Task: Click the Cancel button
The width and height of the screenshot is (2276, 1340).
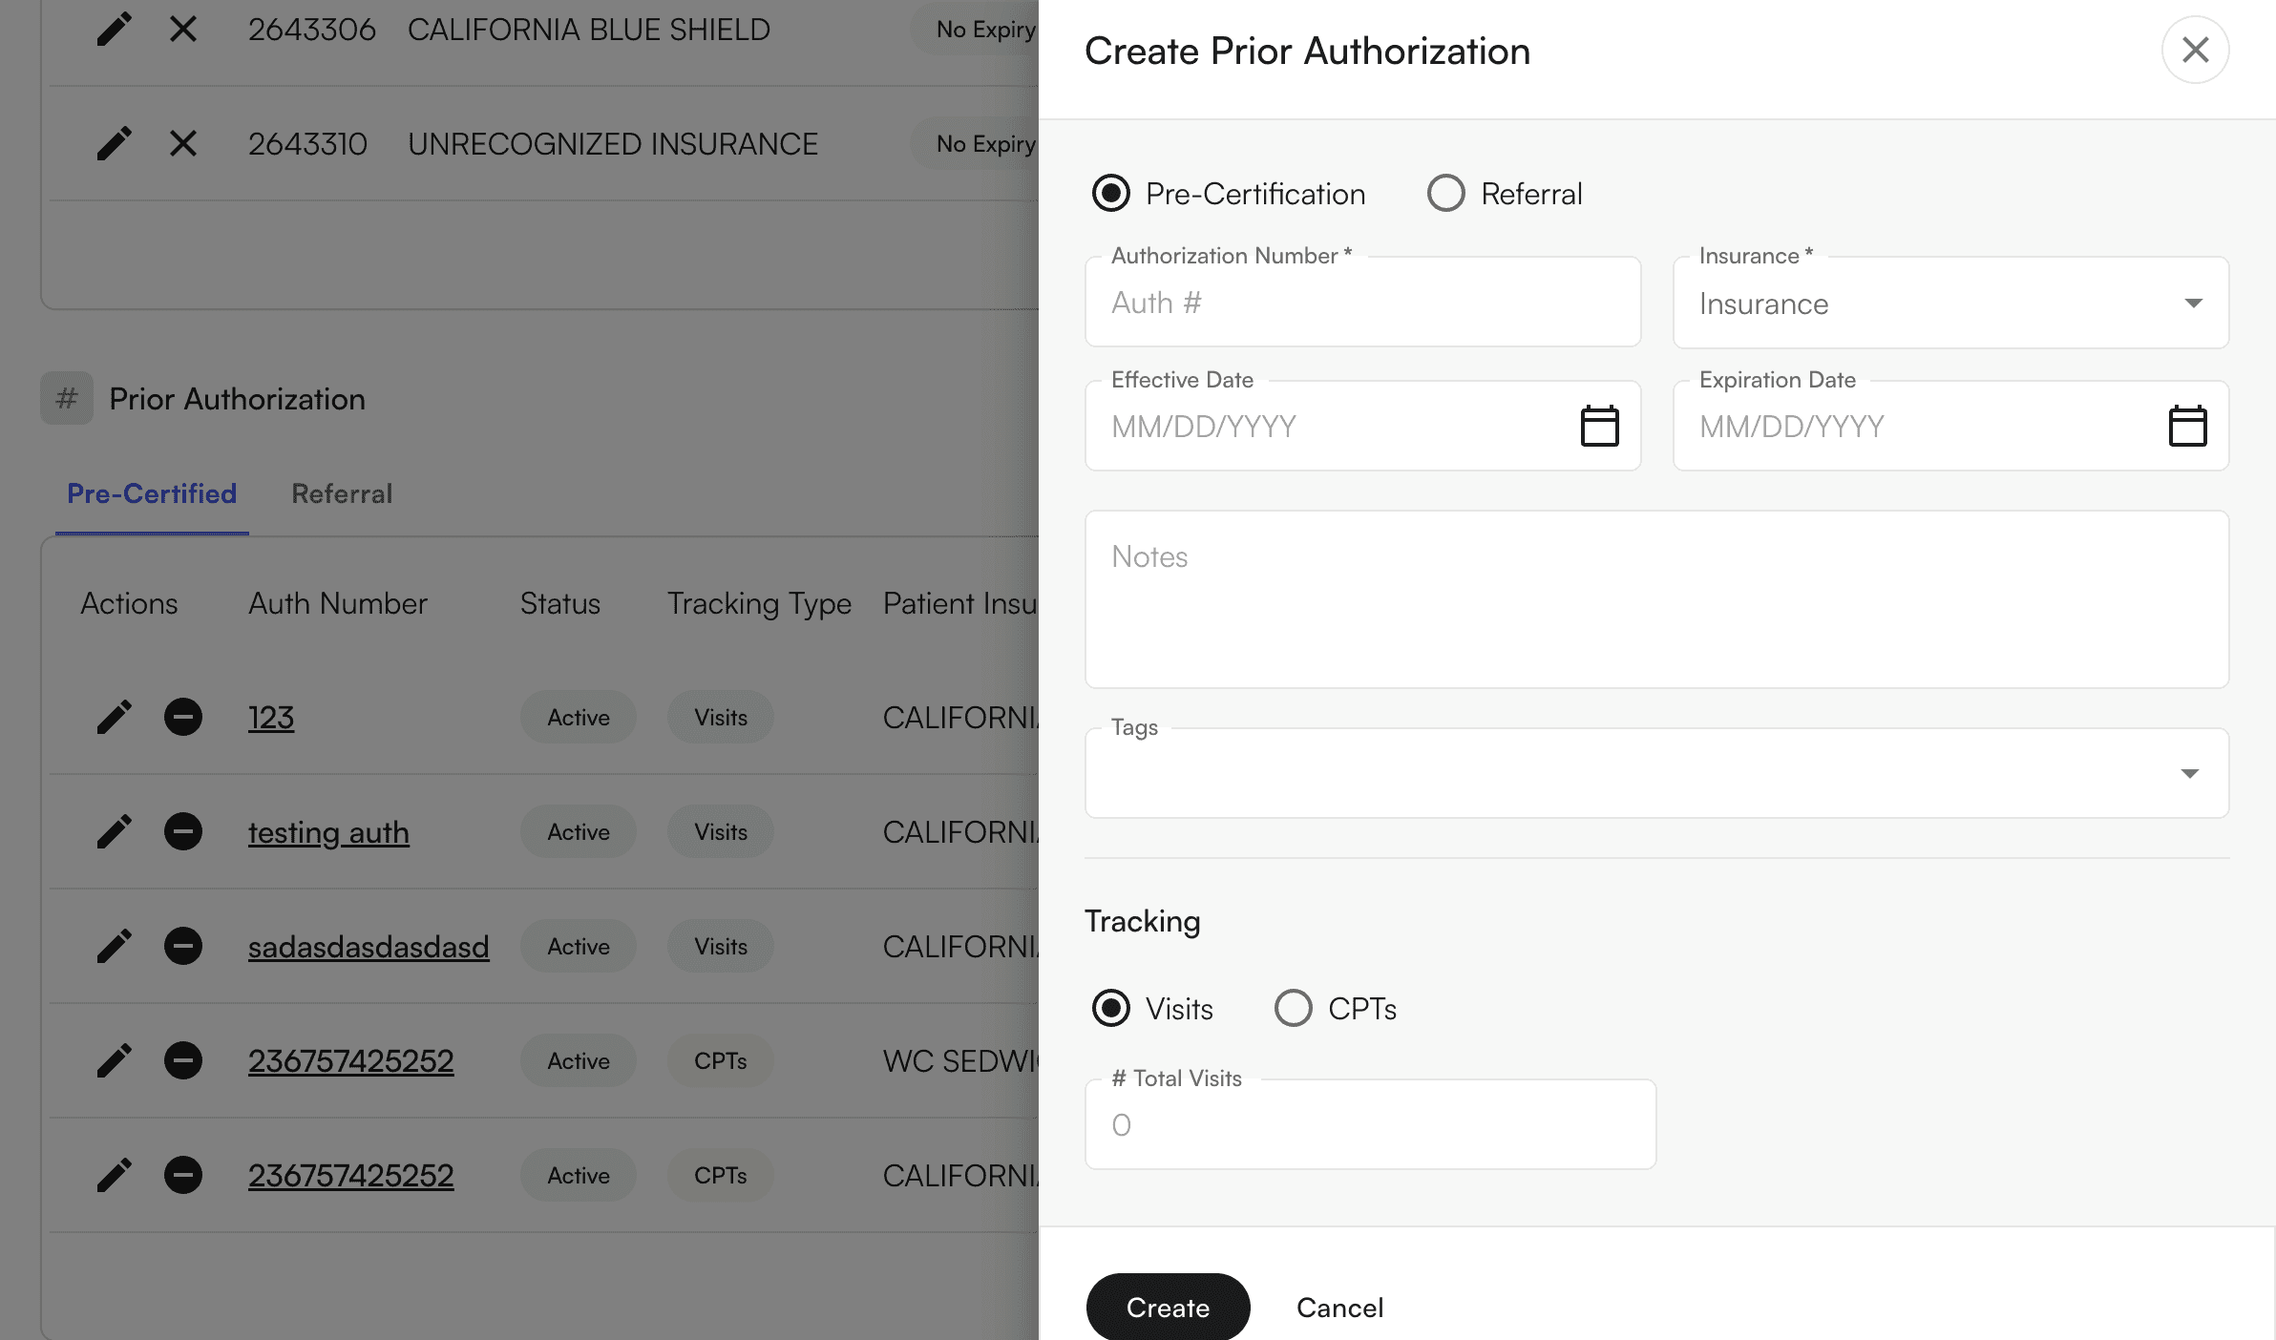Action: pos(1339,1308)
